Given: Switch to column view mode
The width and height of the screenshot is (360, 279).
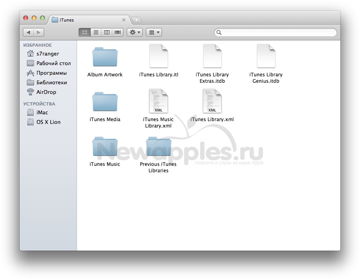Looking at the screenshot, I should (x=107, y=32).
